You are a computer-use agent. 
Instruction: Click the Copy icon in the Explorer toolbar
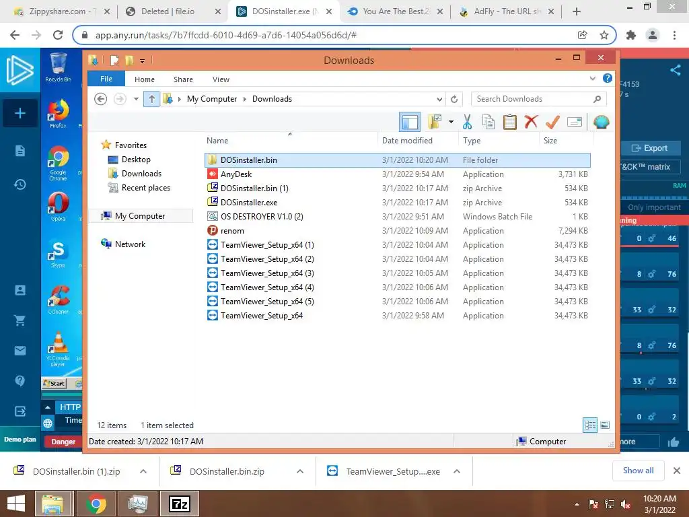[x=488, y=122]
